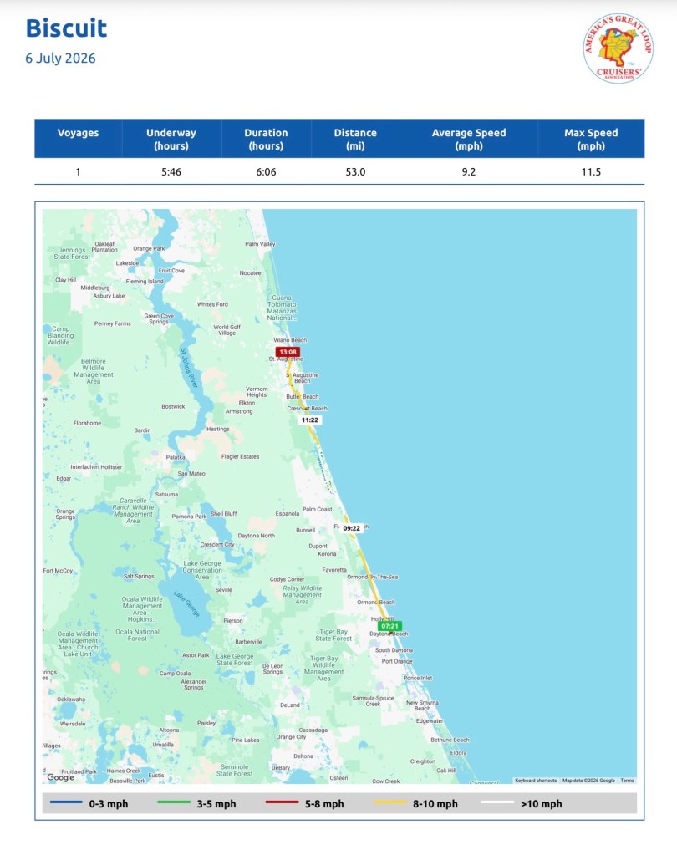Click the Crescent Beach map label
Viewport: 677px width, 855px height.
[308, 409]
